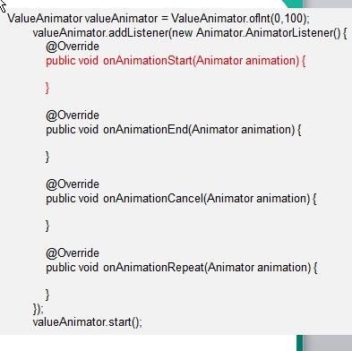
Task: Click the closing brace after onAnimationCancel
Action: (x=47, y=226)
